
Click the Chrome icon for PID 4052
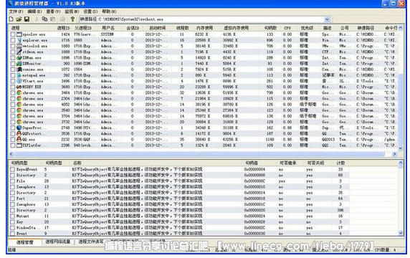click(19, 105)
